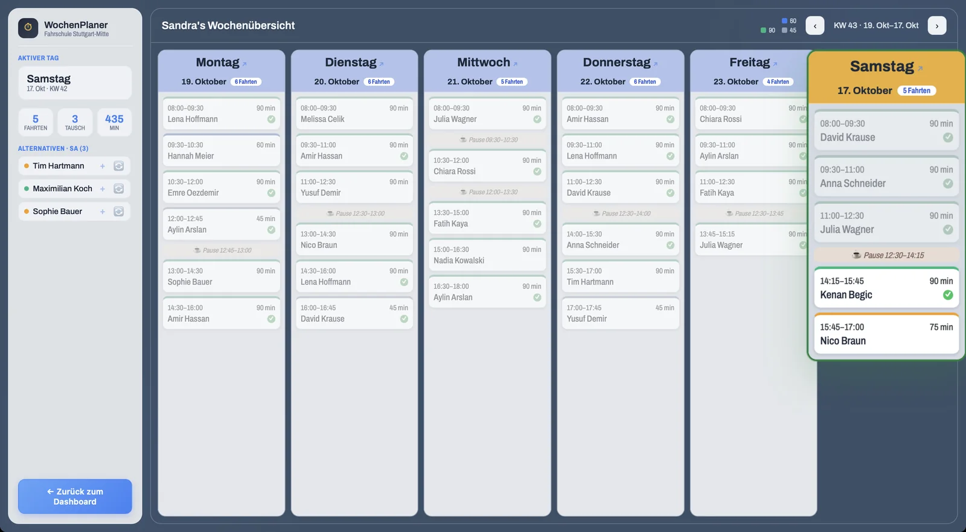
Task: Toggle checkmark on David Krause Saturday ride
Action: 948,138
